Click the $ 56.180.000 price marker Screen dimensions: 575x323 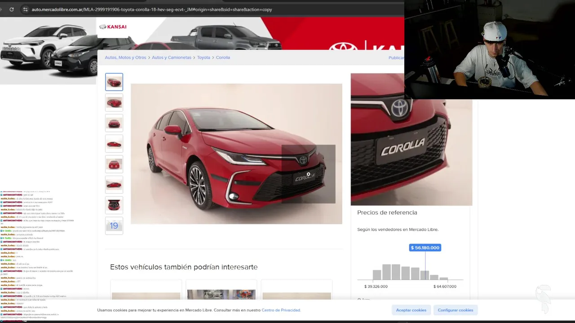pos(425,248)
